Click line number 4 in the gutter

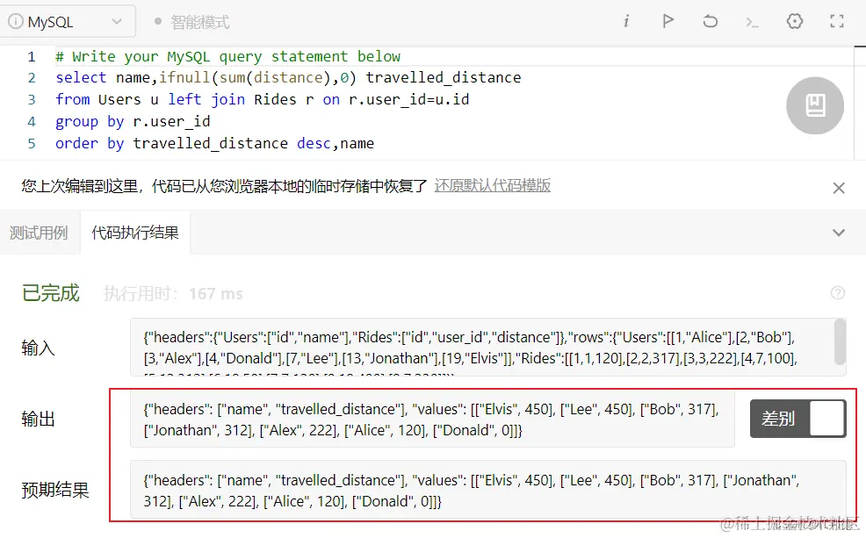32,121
